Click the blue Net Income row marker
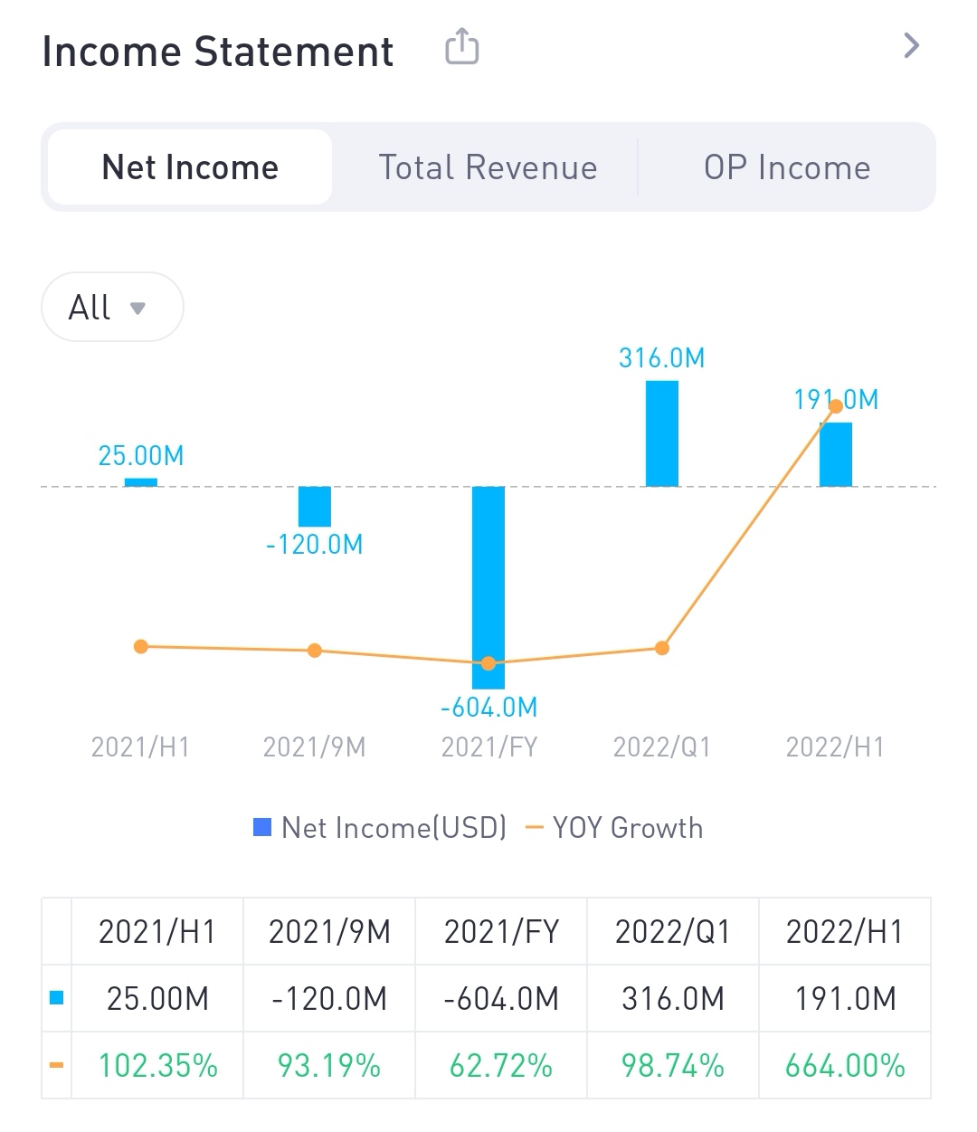977x1132 pixels. point(56,998)
